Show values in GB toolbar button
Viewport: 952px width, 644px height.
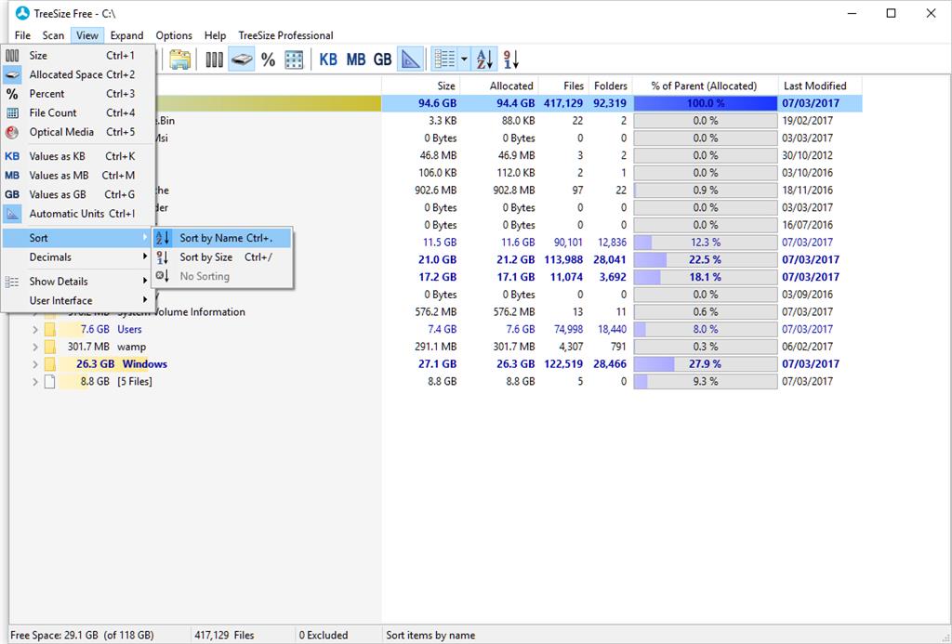382,59
